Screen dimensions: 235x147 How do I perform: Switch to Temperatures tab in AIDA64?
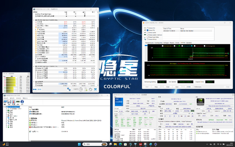tap(149, 43)
